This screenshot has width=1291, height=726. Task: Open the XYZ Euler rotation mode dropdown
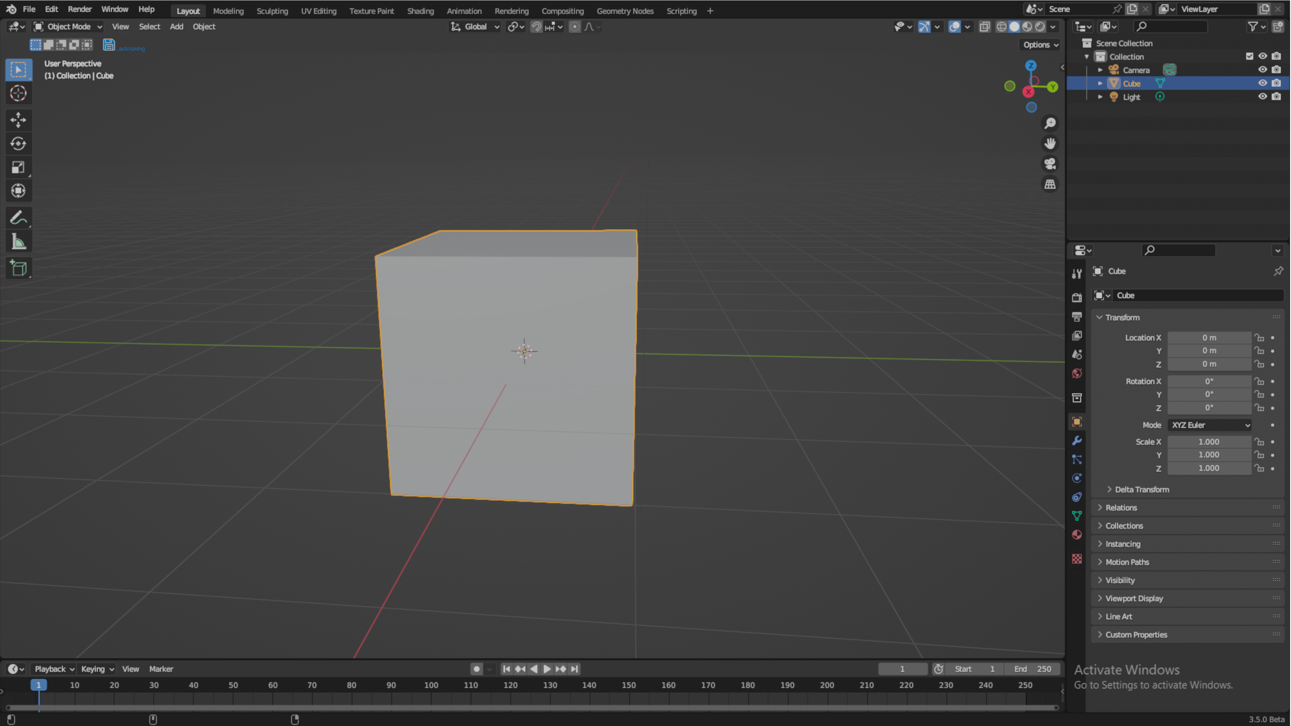coord(1209,425)
